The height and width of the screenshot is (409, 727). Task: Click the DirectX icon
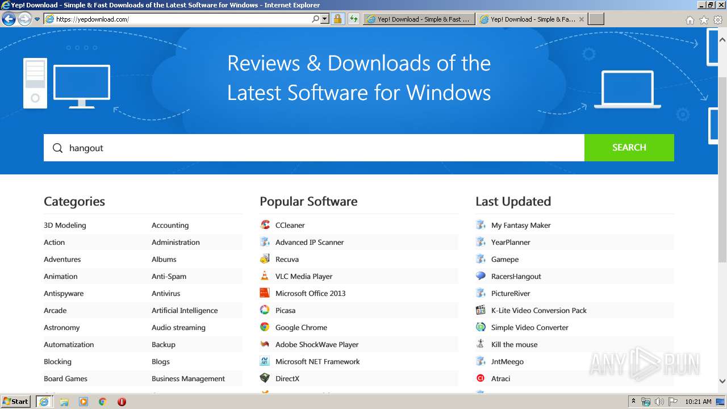point(265,378)
